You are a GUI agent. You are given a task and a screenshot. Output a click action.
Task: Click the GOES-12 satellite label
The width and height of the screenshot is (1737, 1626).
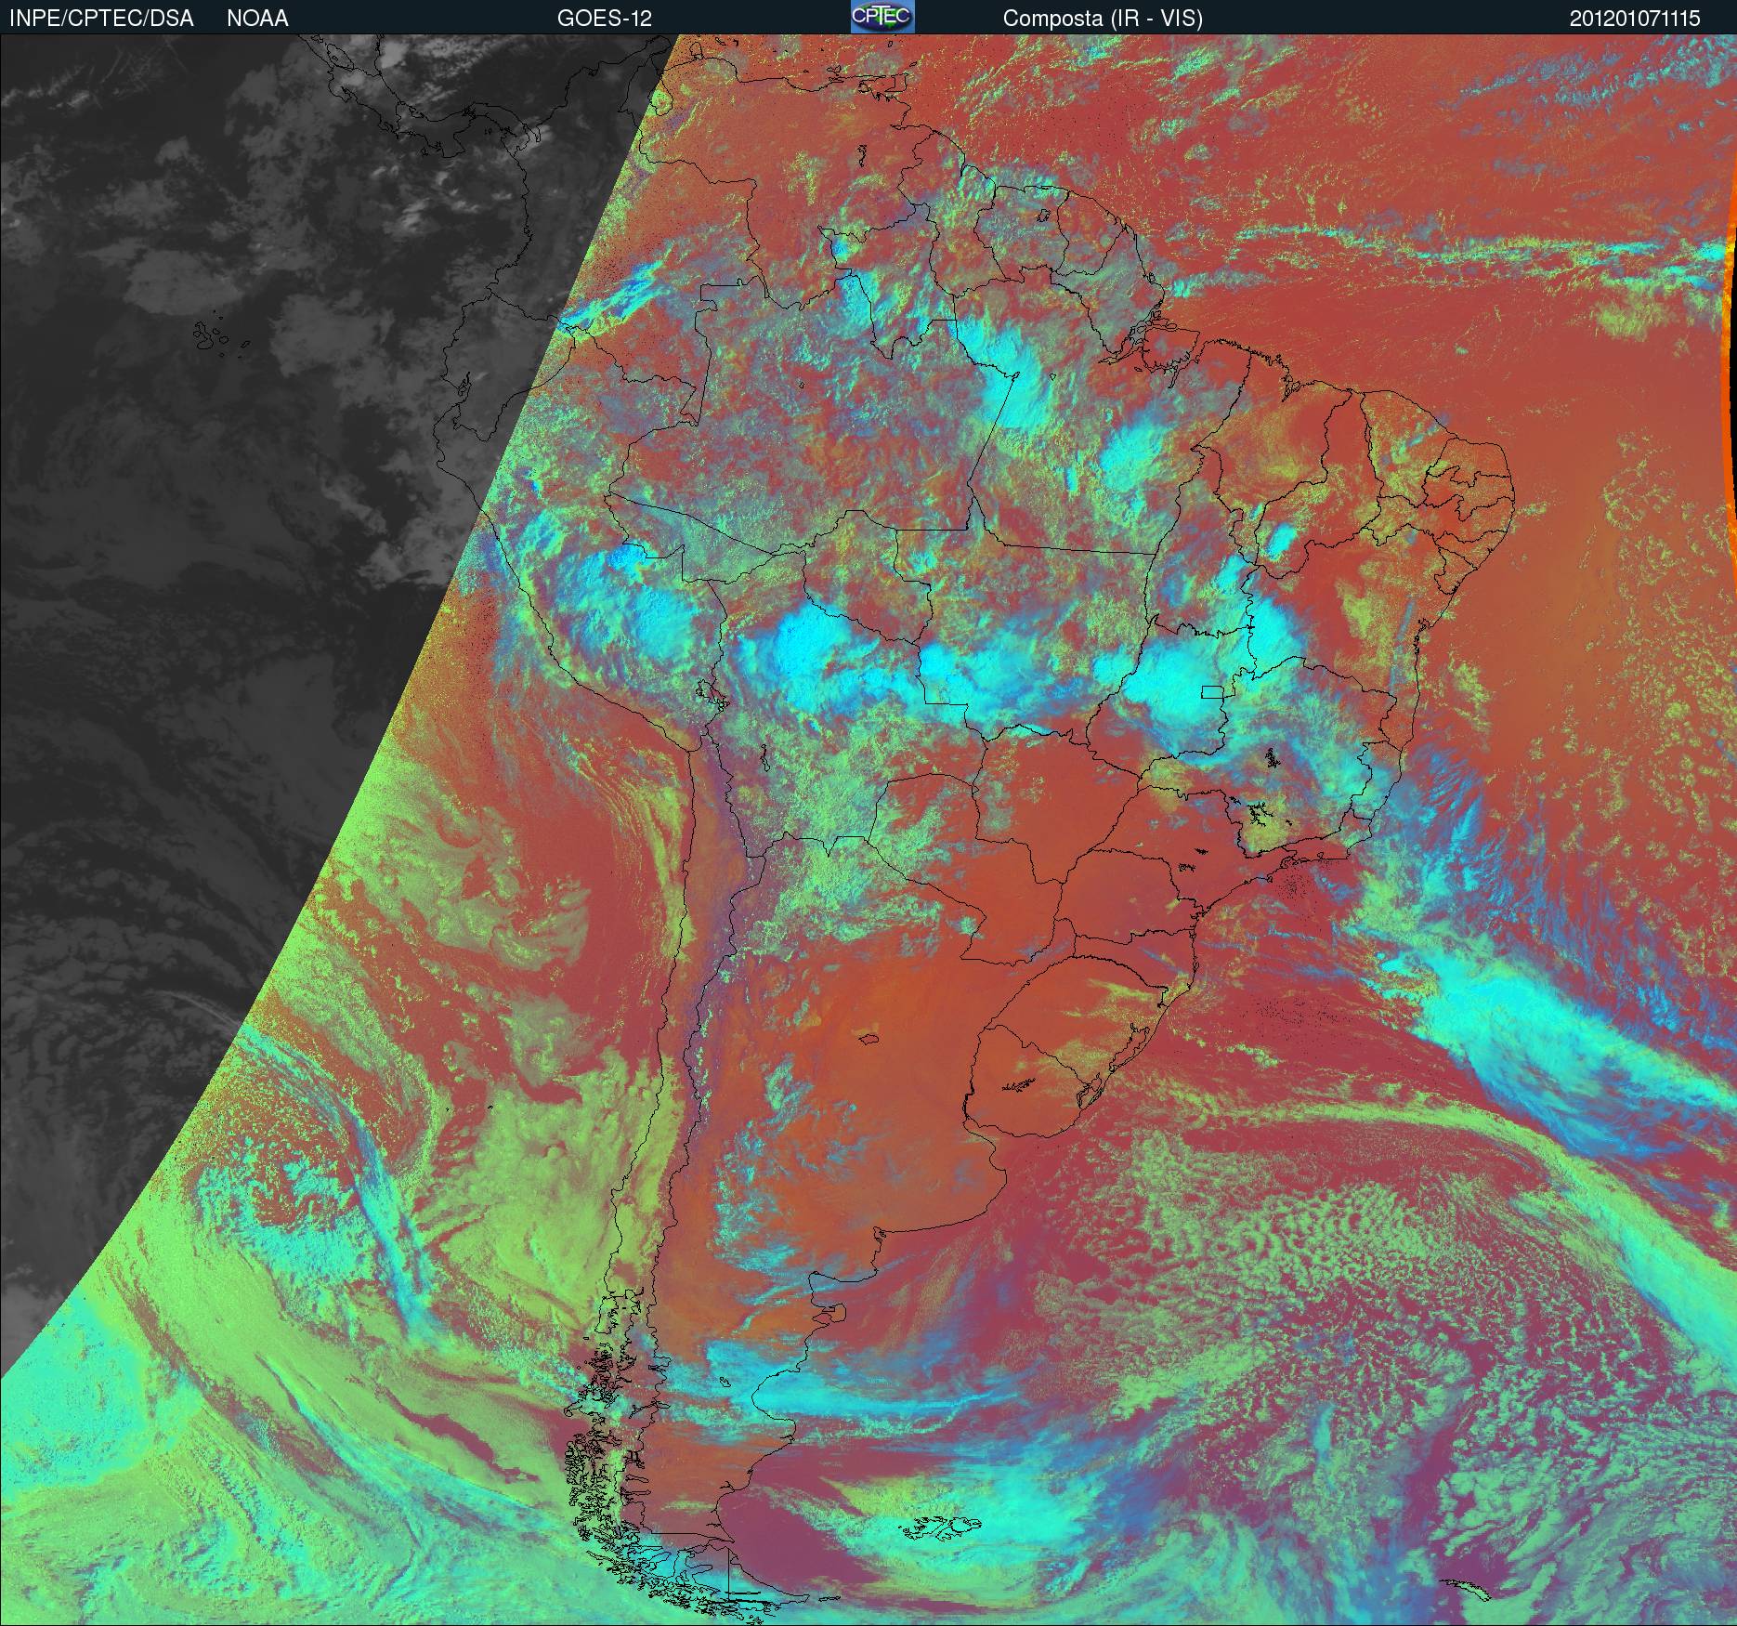(x=605, y=19)
